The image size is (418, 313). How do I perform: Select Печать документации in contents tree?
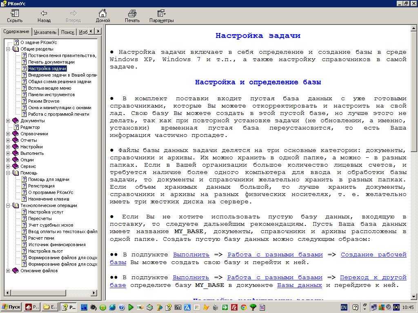[51, 62]
